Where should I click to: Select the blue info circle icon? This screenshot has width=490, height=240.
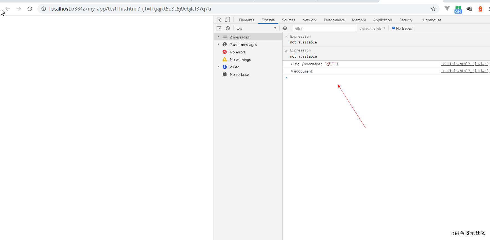[x=225, y=67]
